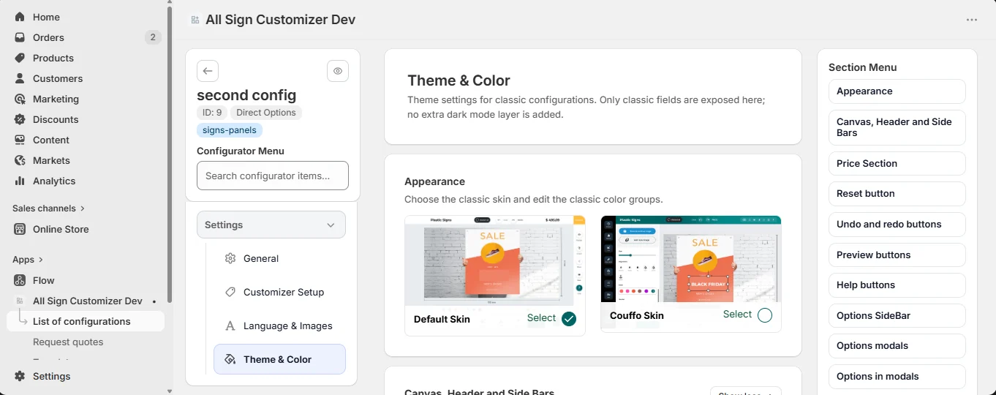The height and width of the screenshot is (395, 996).
Task: Jump to Undo and redo buttons
Action: 897,225
